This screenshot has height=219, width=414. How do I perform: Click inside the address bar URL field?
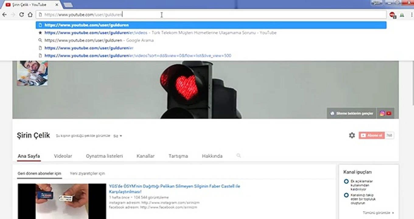point(211,15)
